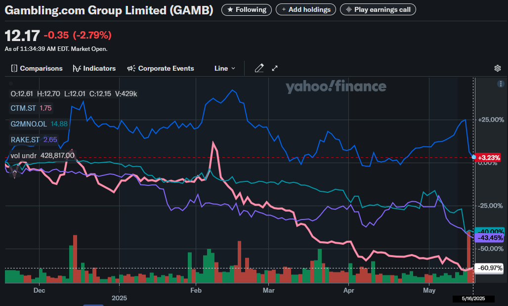This screenshot has height=306, width=508.
Task: Select the RAKE.ST comparison legend
Action: [34, 140]
